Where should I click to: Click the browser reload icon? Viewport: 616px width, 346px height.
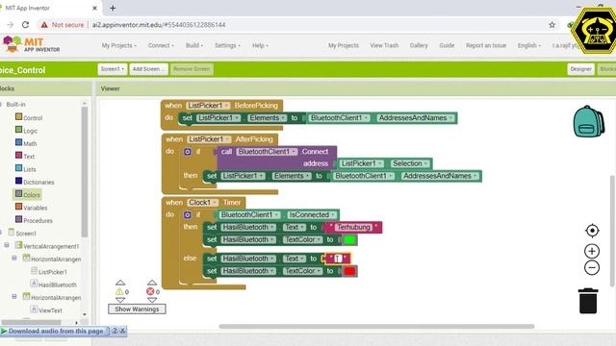point(26,25)
